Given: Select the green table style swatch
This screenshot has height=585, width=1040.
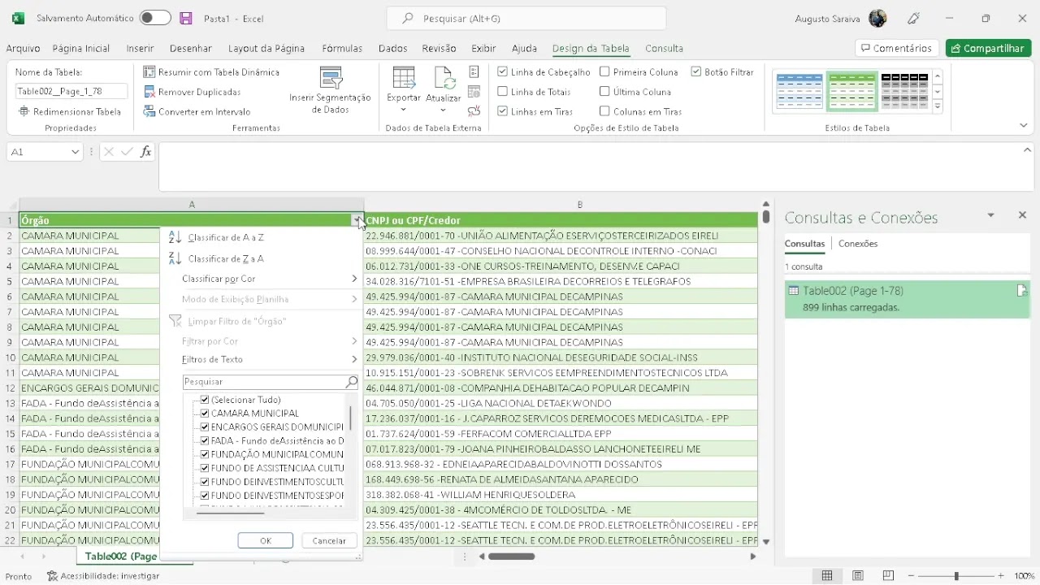Looking at the screenshot, I should (852, 91).
